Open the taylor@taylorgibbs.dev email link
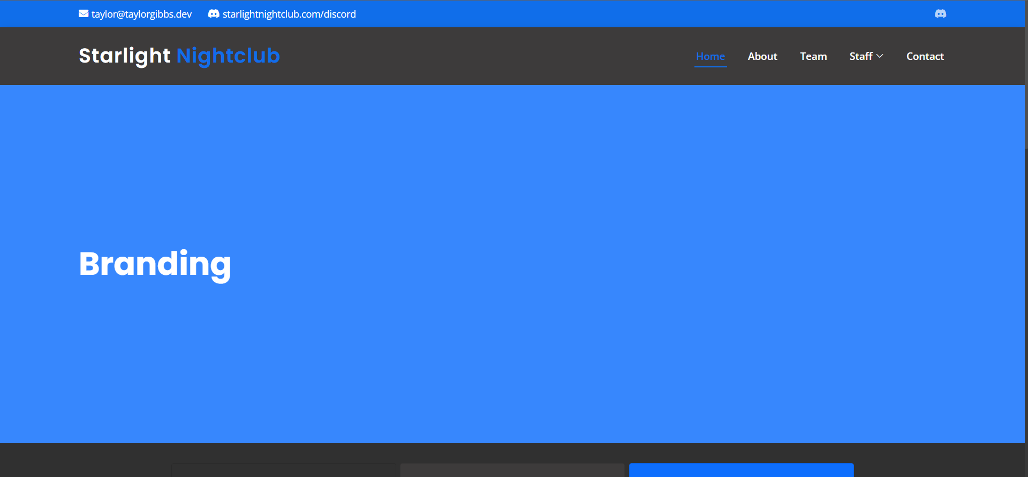The width and height of the screenshot is (1028, 477). coord(141,14)
